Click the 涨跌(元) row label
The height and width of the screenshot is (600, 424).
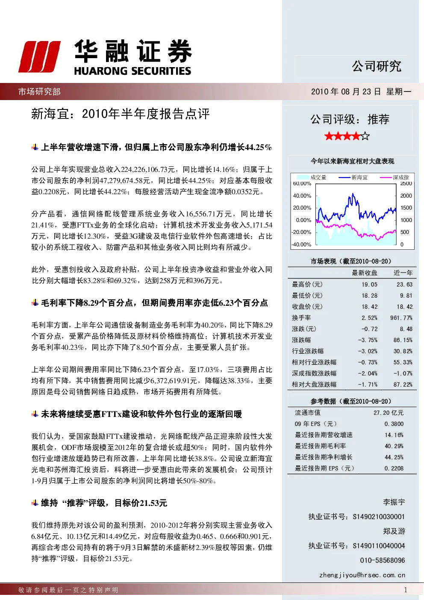tap(304, 329)
